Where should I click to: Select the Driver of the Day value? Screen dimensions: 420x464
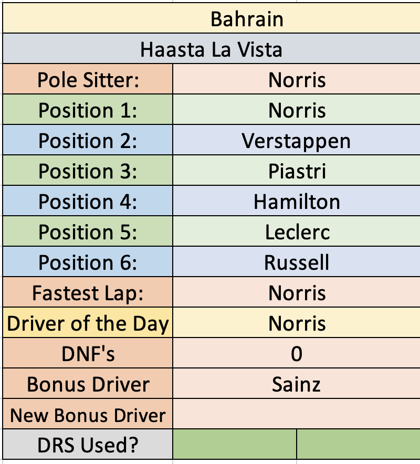(x=297, y=323)
